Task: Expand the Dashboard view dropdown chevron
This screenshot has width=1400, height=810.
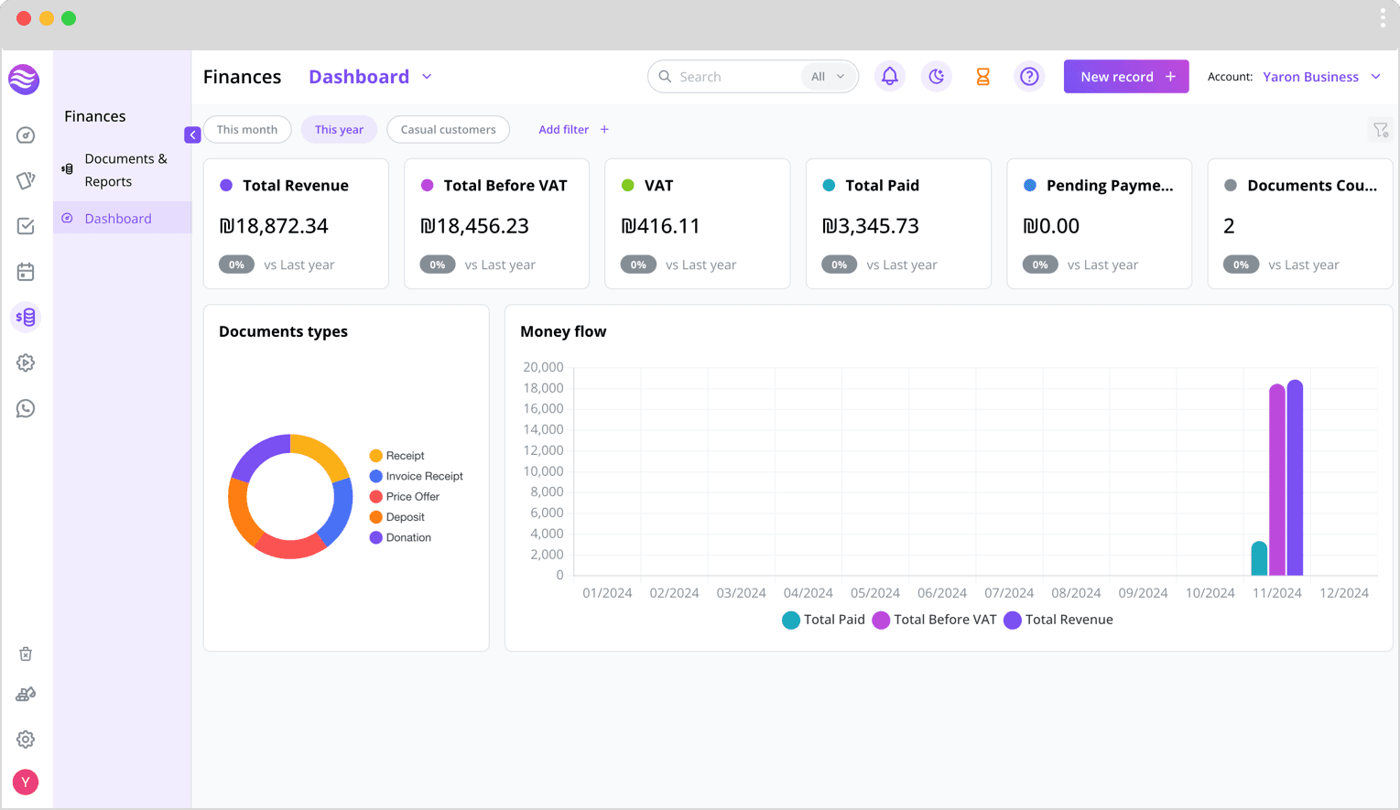Action: [427, 77]
